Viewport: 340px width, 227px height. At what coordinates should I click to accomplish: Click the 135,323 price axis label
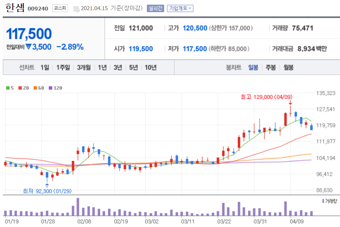tap(326, 93)
